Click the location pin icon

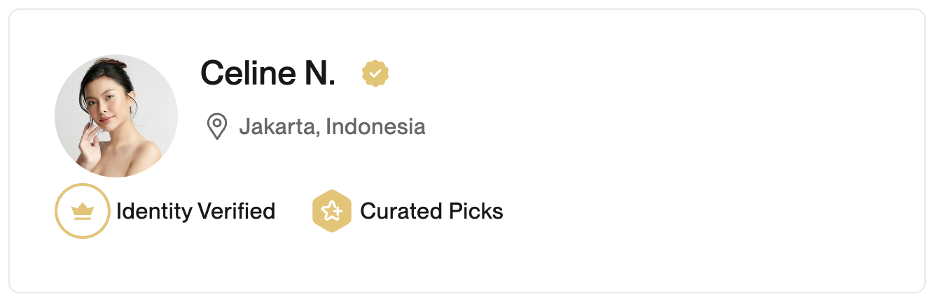[217, 126]
